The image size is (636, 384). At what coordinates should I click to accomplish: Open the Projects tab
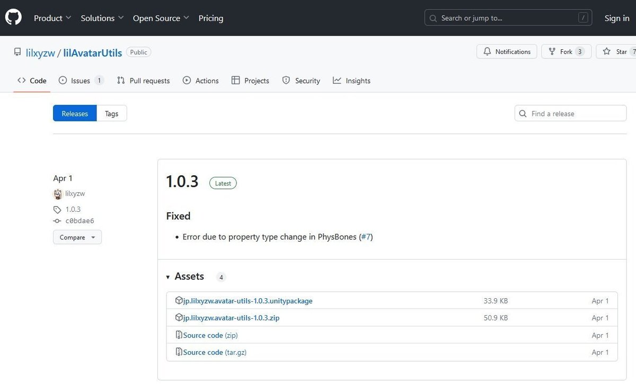pyautogui.click(x=250, y=81)
